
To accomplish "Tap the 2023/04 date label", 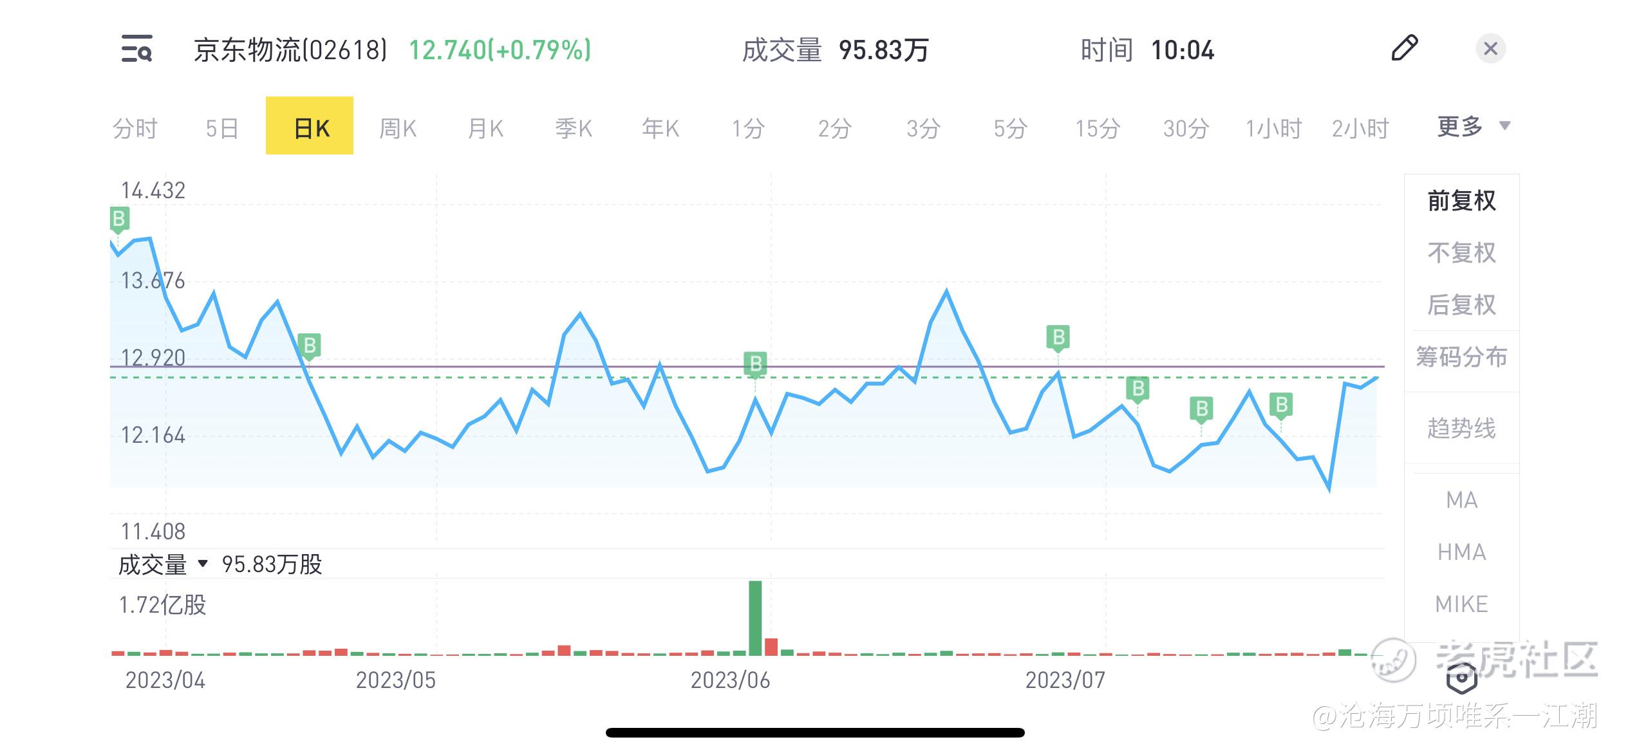I will 165,680.
